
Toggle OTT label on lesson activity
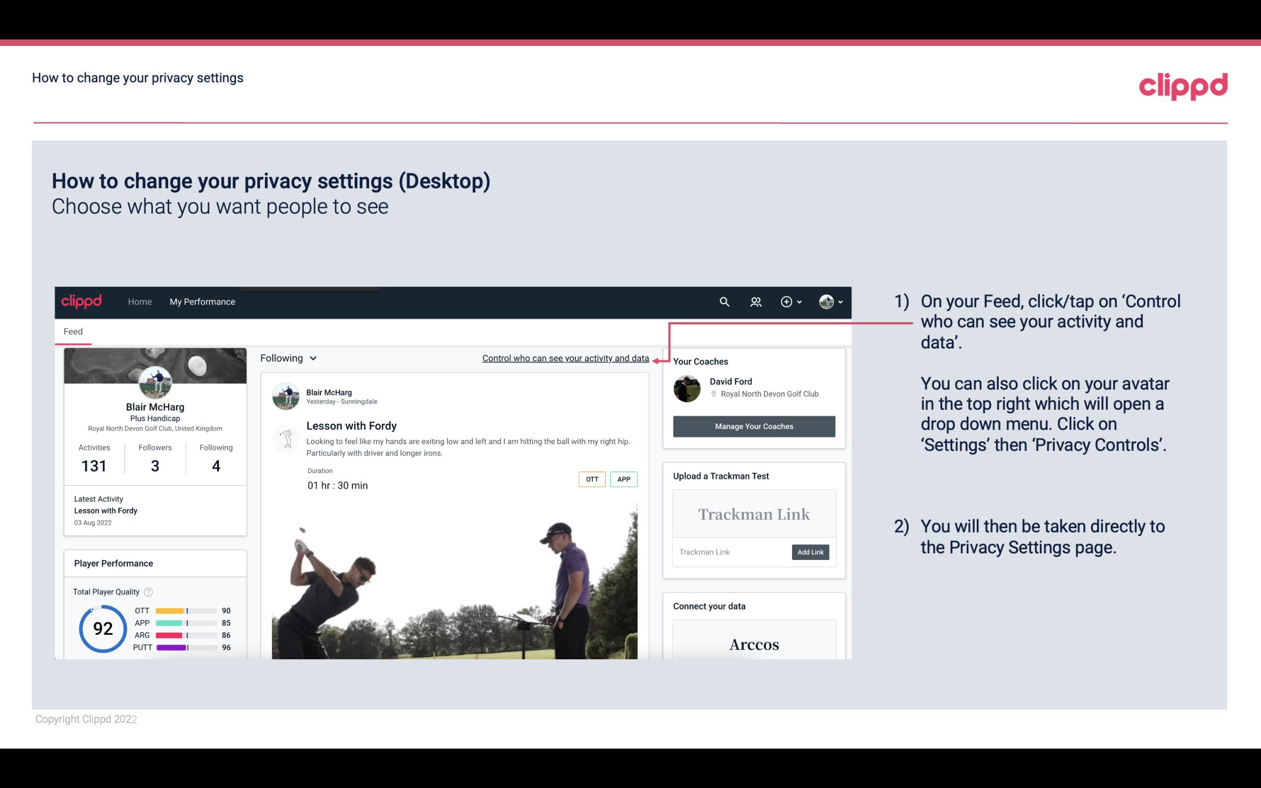coord(591,479)
